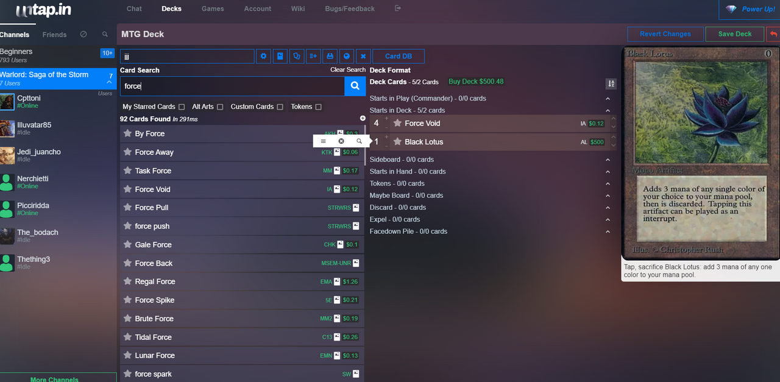Toggle the Alt Arts checkbox

pos(220,107)
